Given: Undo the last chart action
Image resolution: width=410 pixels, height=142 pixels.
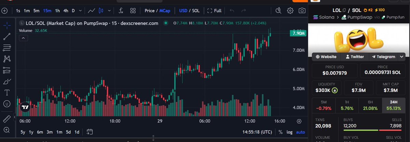Looking at the screenshot, I should click(232, 11).
